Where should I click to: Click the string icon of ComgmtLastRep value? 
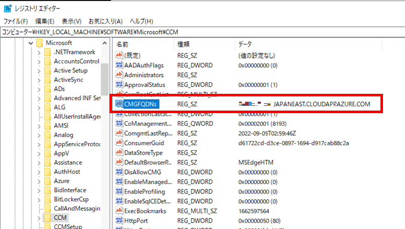[x=119, y=133]
